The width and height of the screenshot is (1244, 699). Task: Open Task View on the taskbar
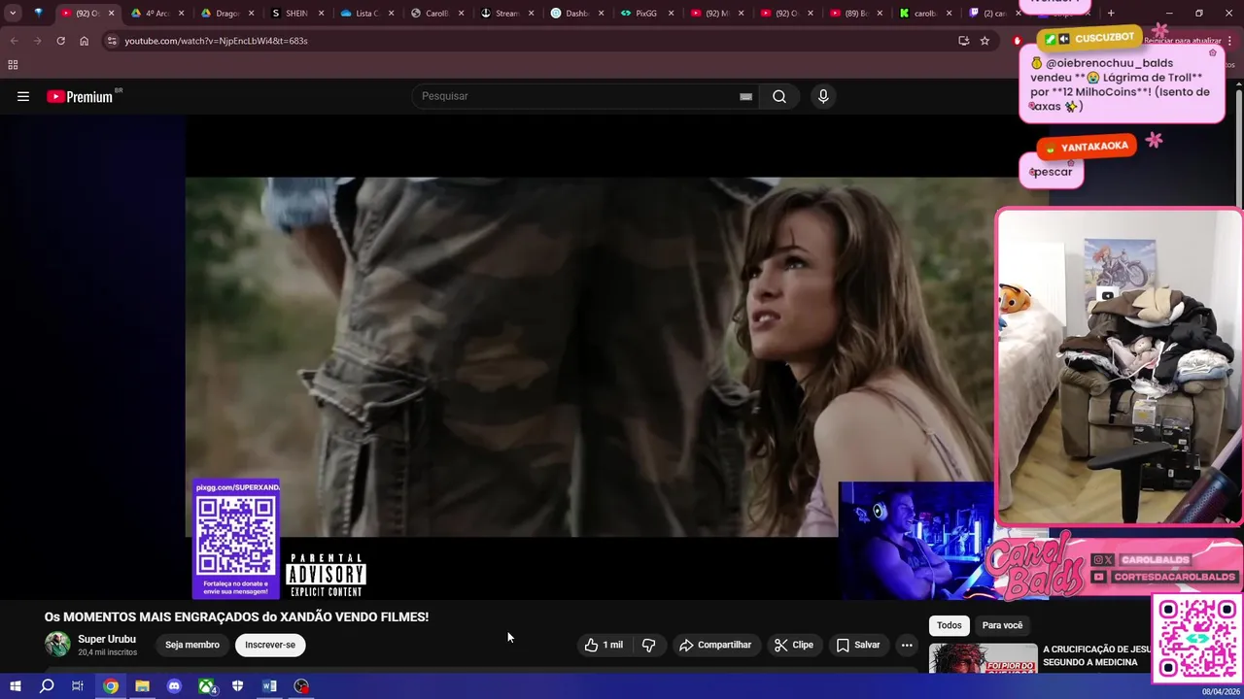[78, 686]
